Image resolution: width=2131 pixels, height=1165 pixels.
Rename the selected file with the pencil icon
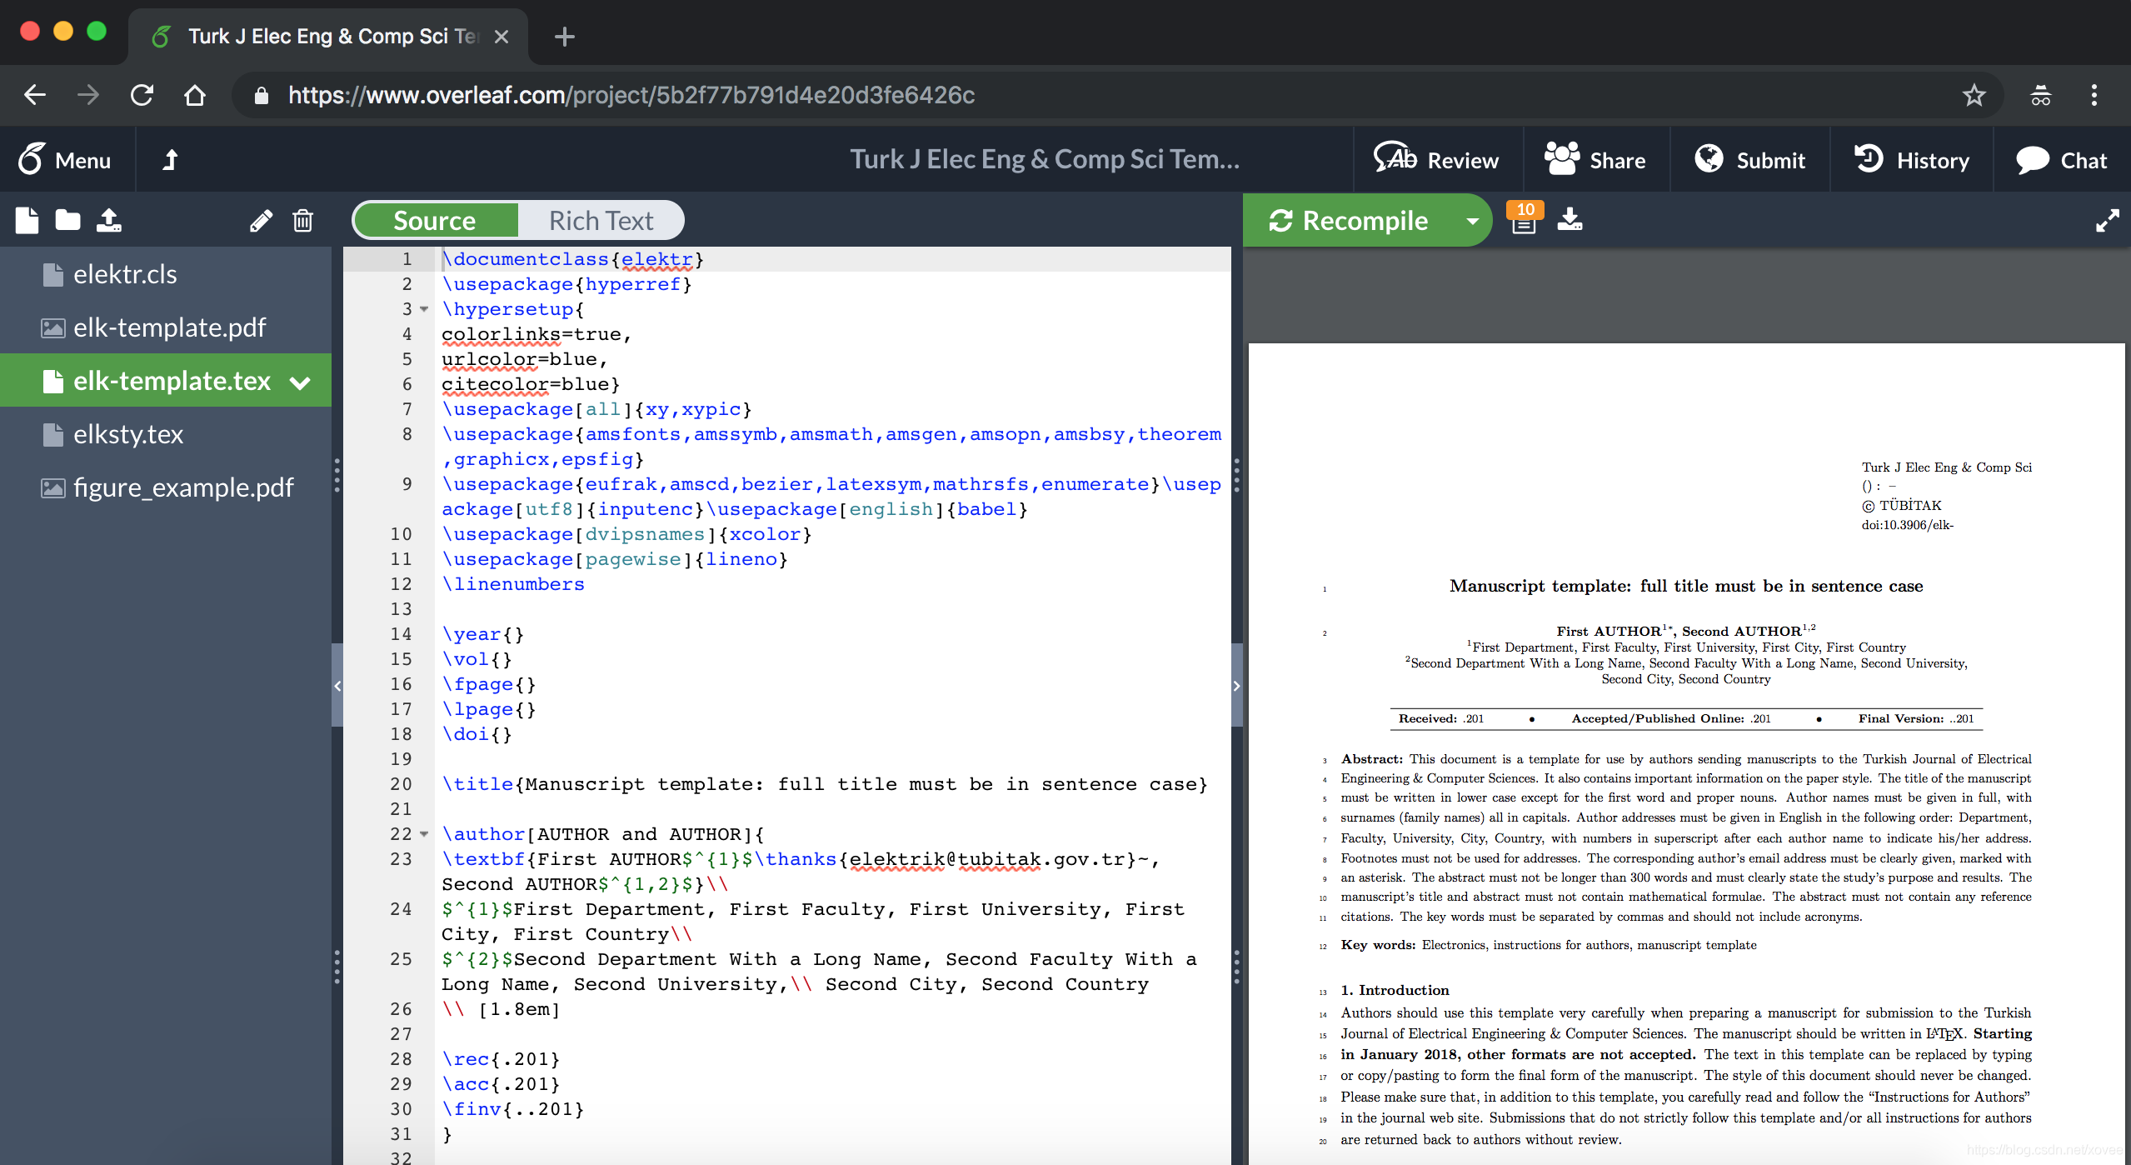click(261, 220)
